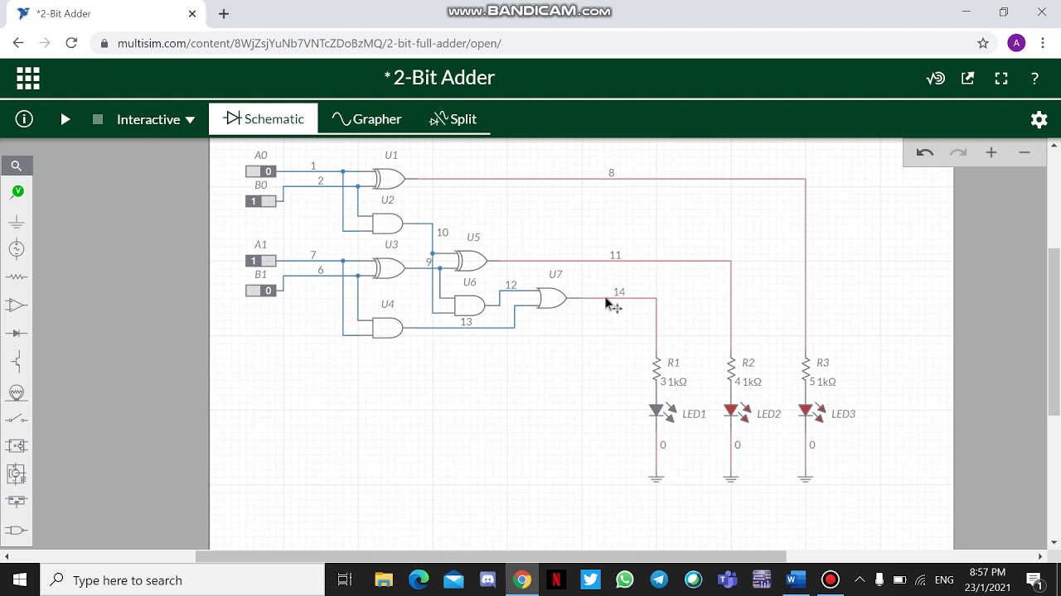Toggle the B1 digital input
This screenshot has width=1061, height=596.
click(260, 291)
